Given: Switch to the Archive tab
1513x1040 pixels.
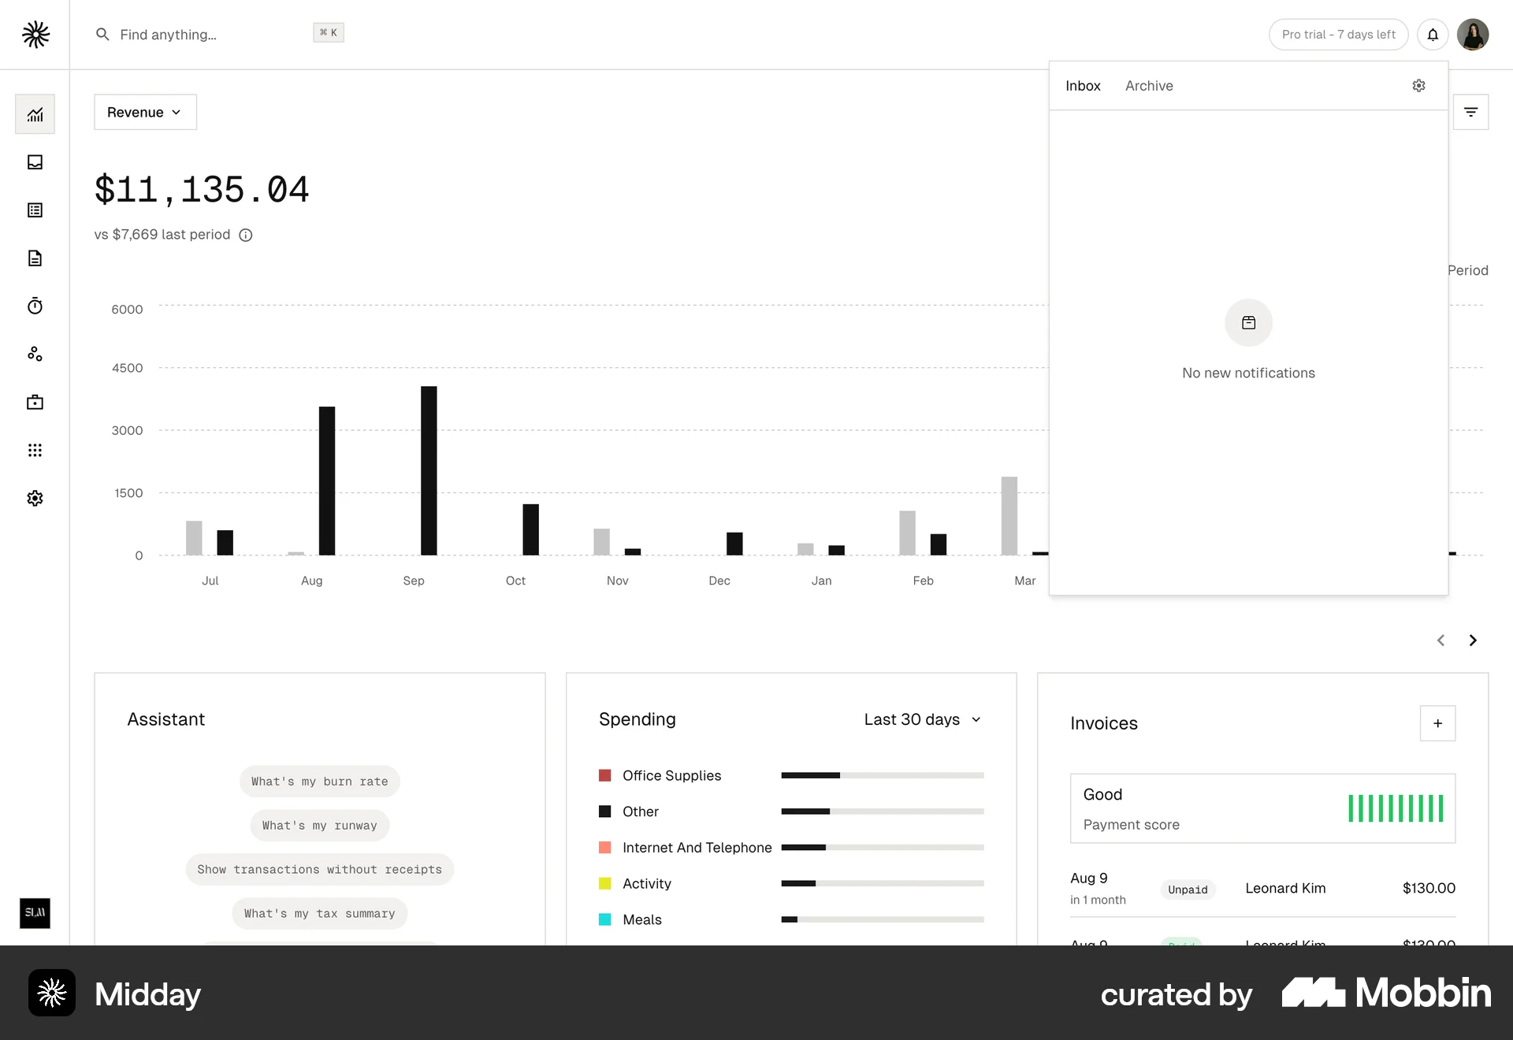Looking at the screenshot, I should pyautogui.click(x=1148, y=86).
